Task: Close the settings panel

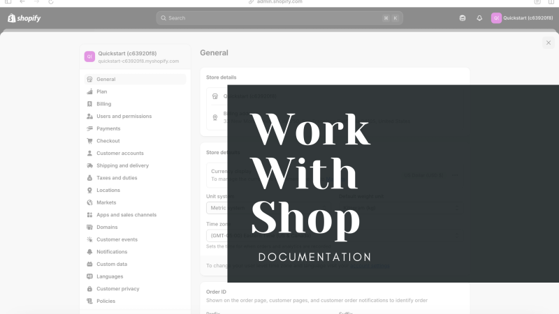Action: click(549, 43)
